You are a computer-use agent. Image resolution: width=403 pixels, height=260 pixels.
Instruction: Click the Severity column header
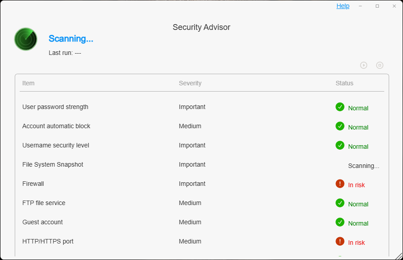[190, 83]
